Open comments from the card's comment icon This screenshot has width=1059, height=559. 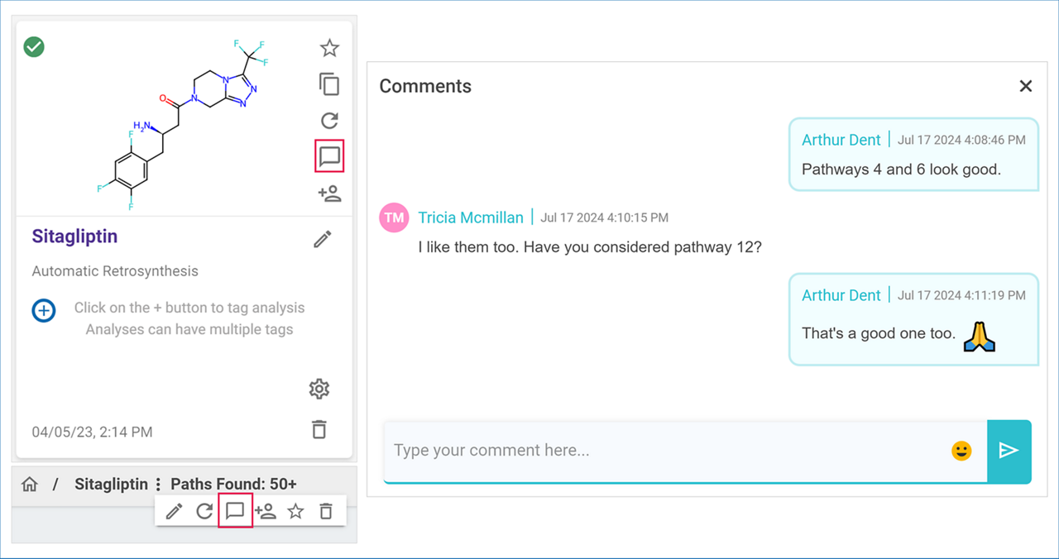click(329, 156)
